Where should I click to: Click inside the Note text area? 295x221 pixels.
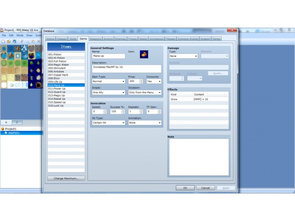[199, 157]
